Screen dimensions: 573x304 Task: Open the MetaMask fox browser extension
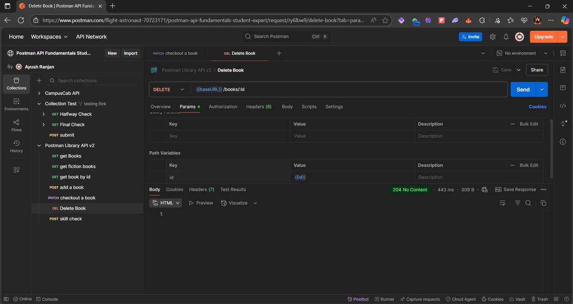pyautogui.click(x=469, y=21)
